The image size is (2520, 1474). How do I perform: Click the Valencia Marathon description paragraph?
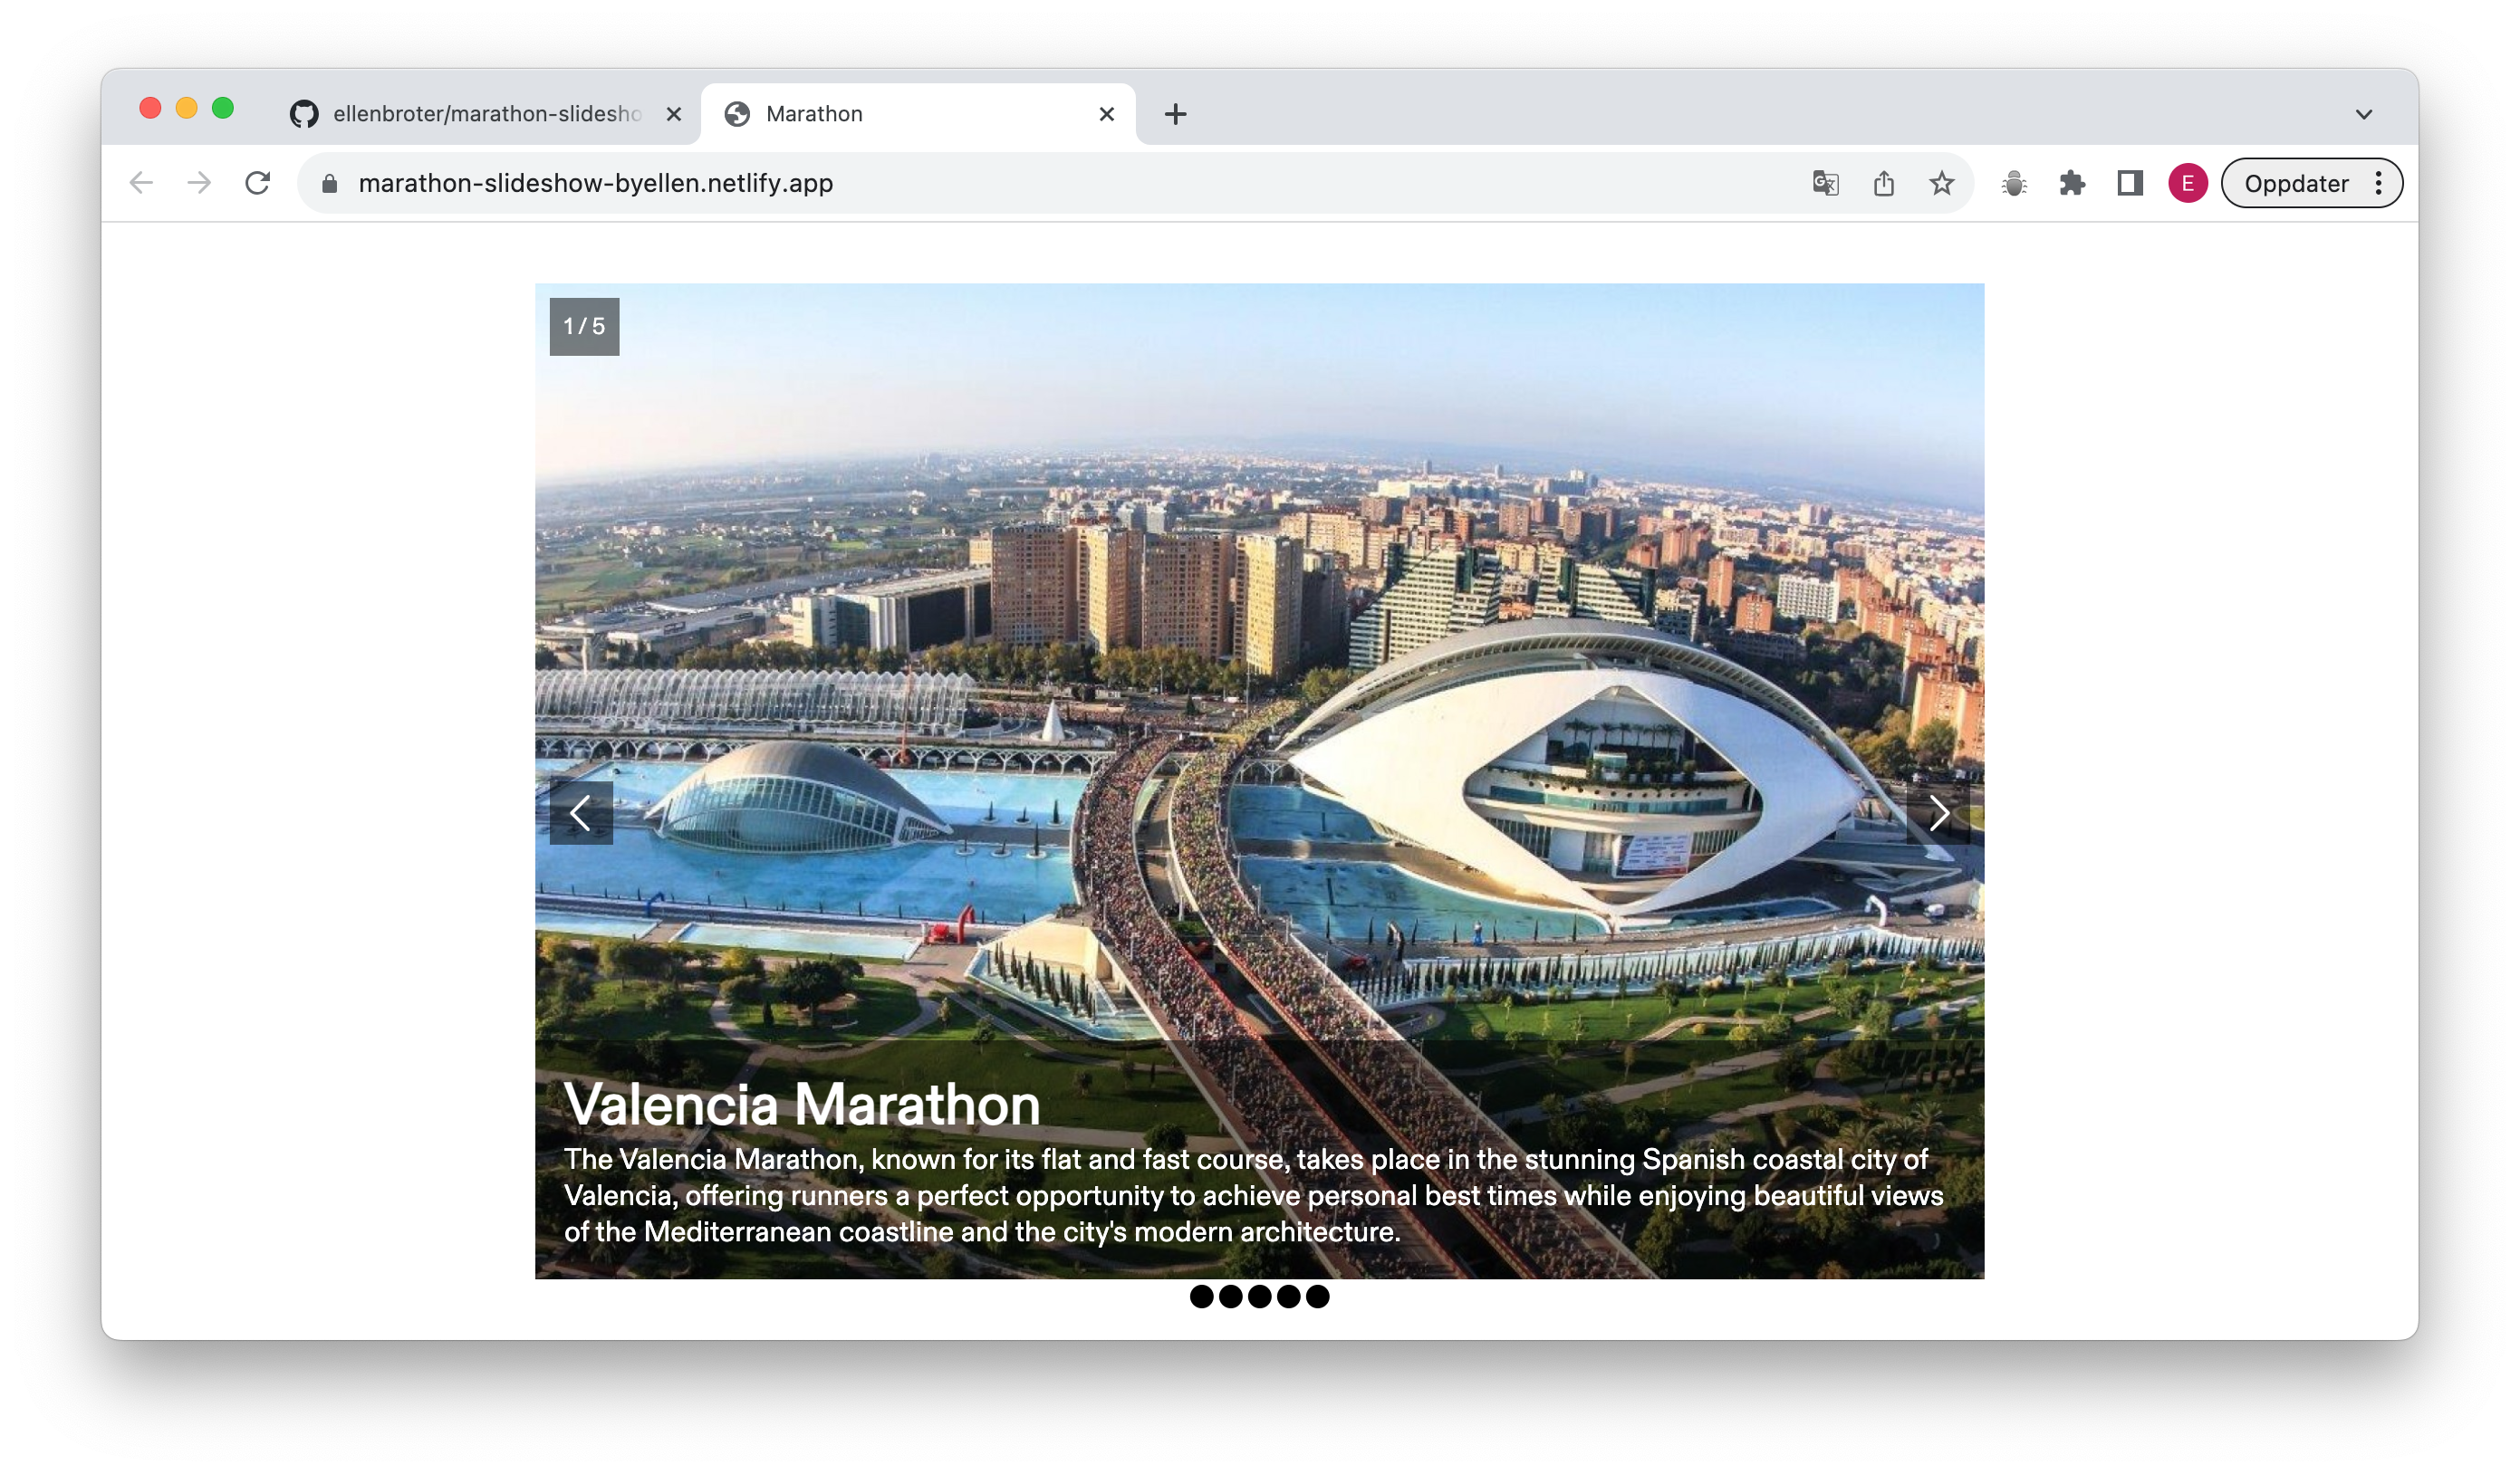pos(1254,1195)
